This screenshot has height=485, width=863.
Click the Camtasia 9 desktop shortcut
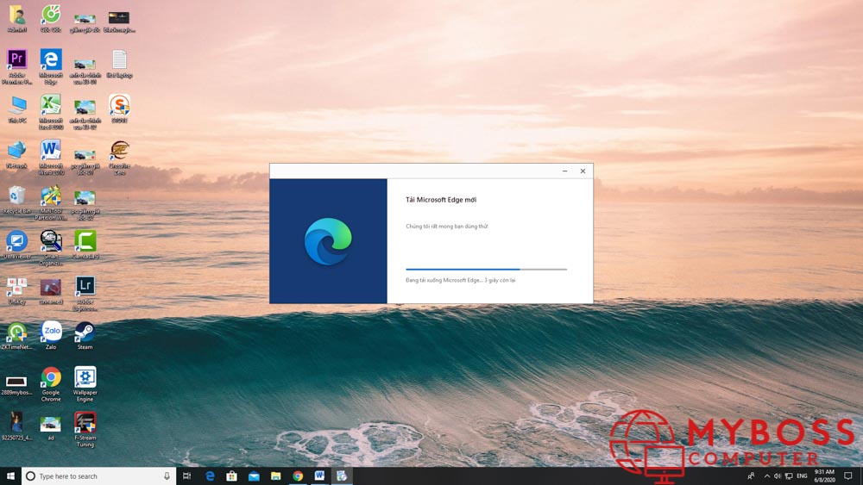pyautogui.click(x=85, y=240)
